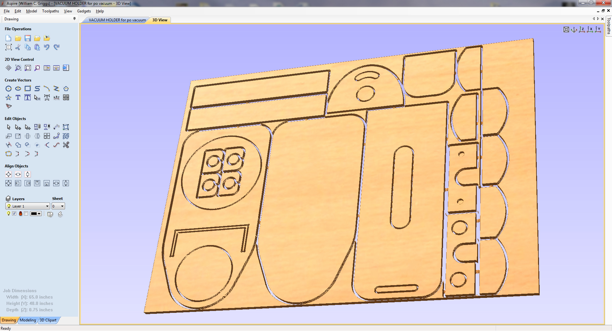Click the Zoom to box magnifier icon
Viewport: 612px width, 331px height.
click(18, 68)
